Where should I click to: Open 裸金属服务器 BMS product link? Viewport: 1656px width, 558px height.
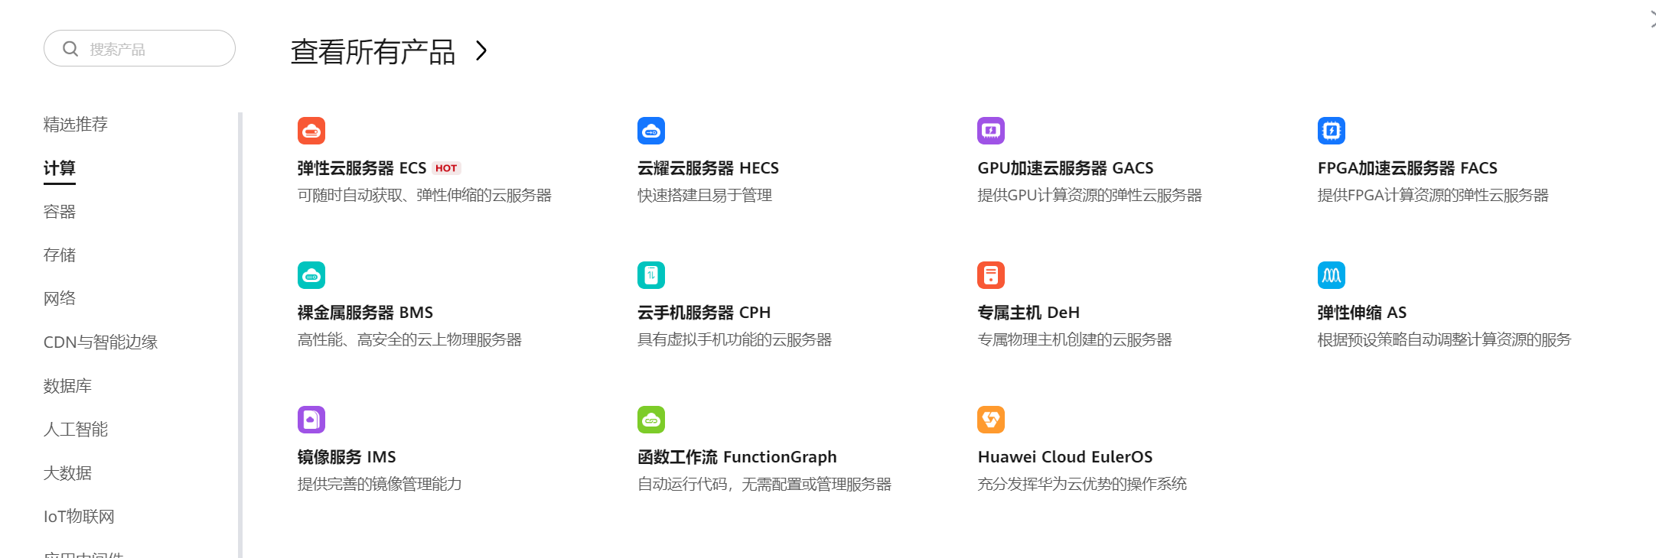365,313
